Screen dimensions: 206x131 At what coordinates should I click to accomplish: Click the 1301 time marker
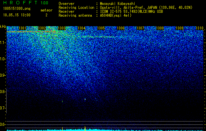[x=22, y=28]
